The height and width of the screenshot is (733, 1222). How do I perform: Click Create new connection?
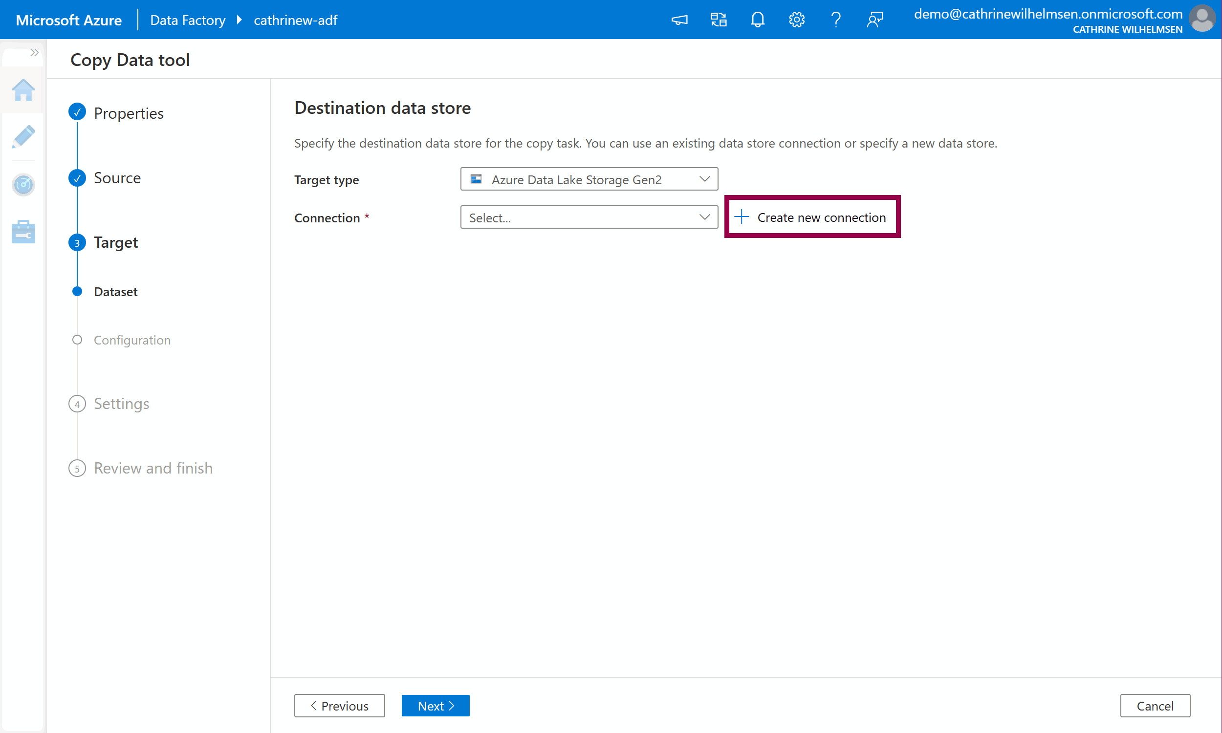811,217
